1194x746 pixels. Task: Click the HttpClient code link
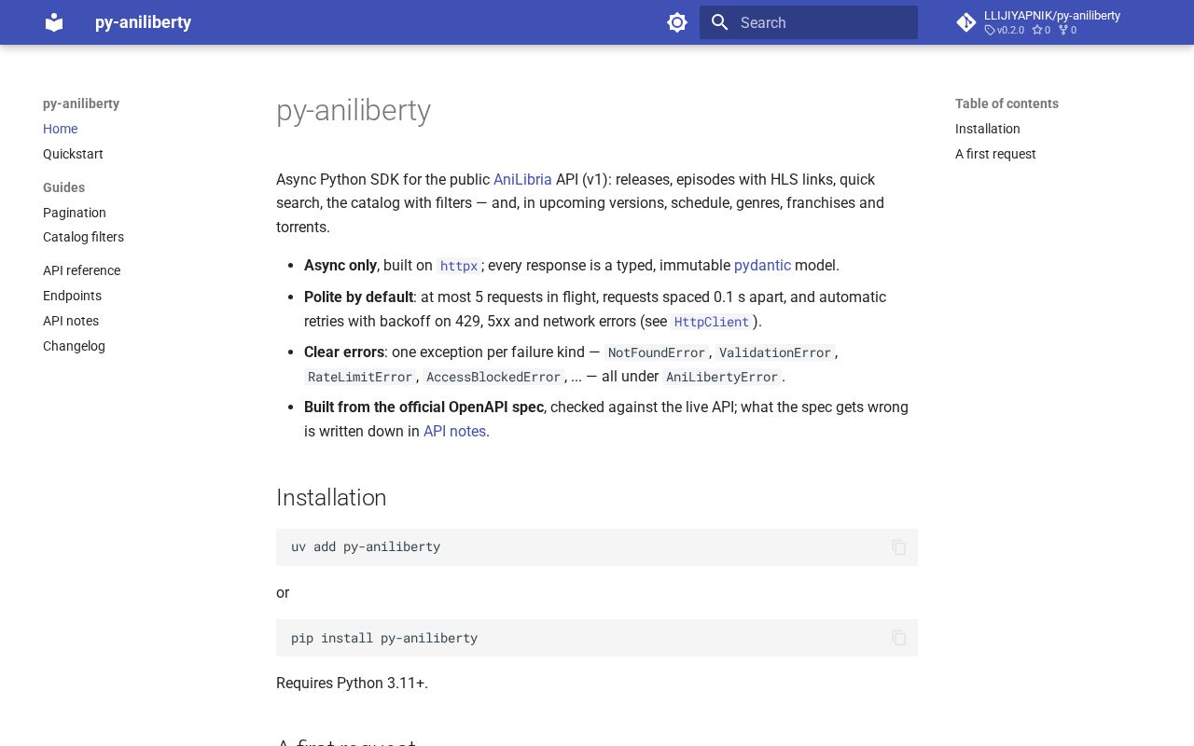[712, 322]
